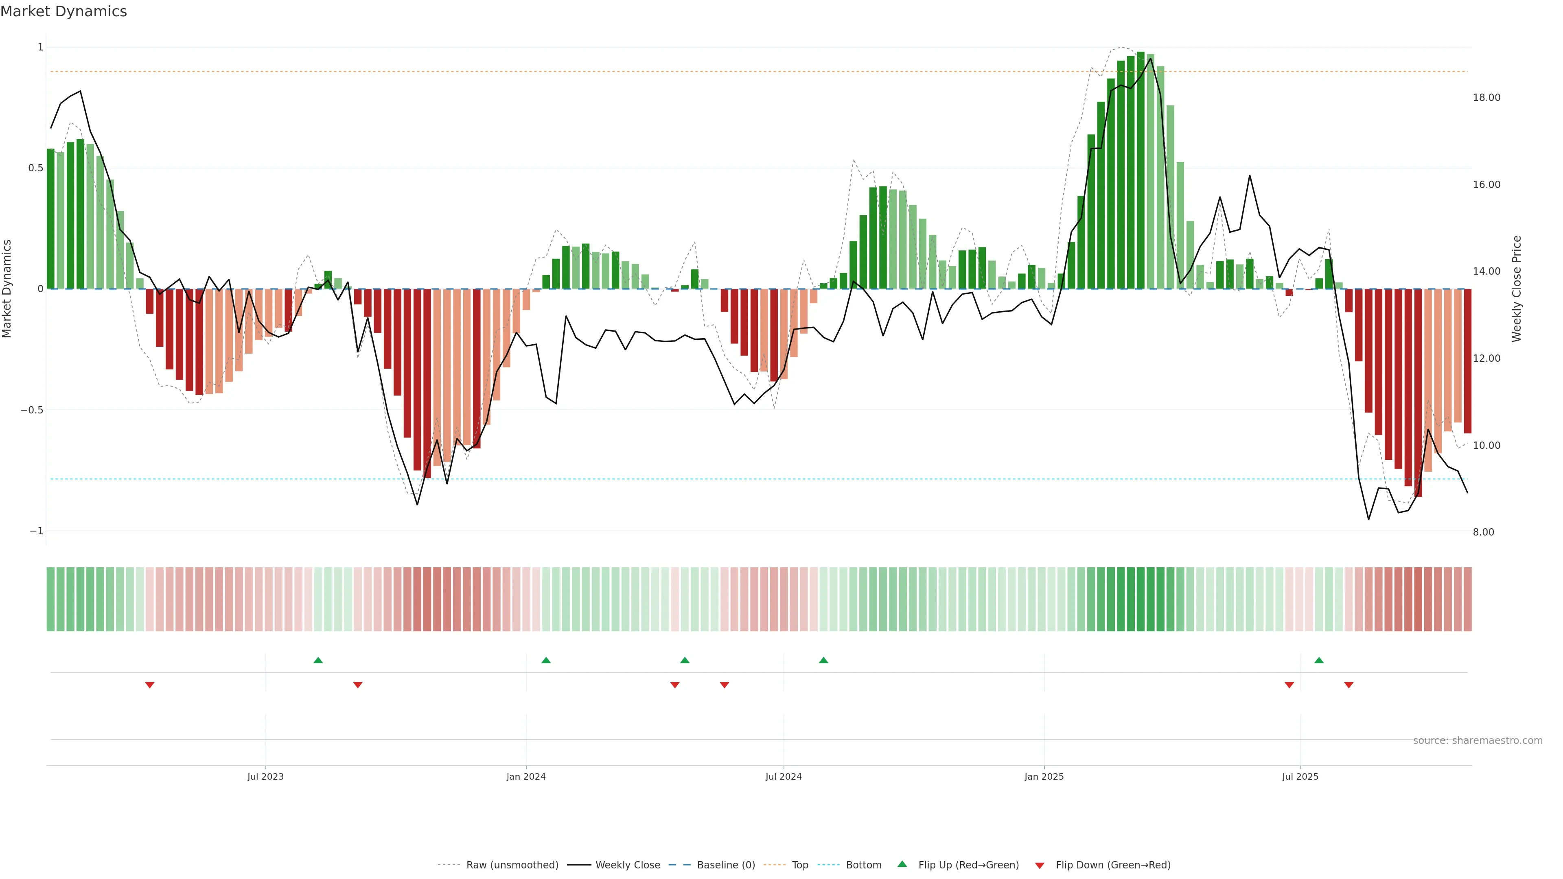Click the Weekly Close Price axis title
This screenshot has width=1563, height=879.
1517,289
